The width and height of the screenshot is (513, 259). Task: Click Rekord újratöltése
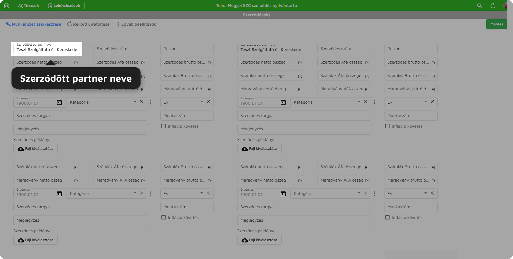[x=88, y=24]
